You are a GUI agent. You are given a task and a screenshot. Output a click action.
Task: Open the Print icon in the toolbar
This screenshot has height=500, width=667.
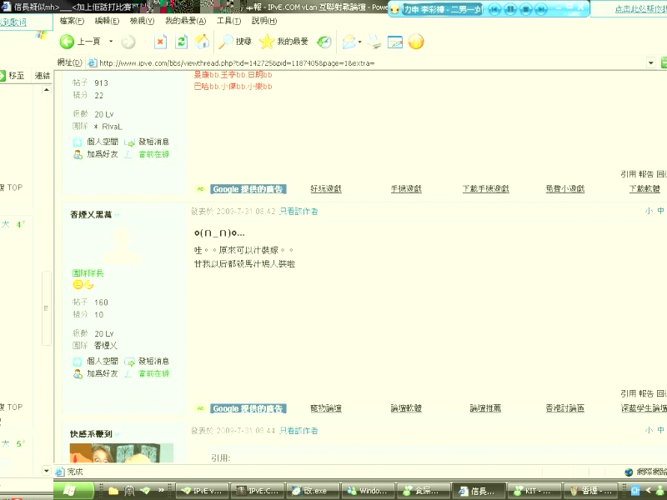tap(374, 41)
